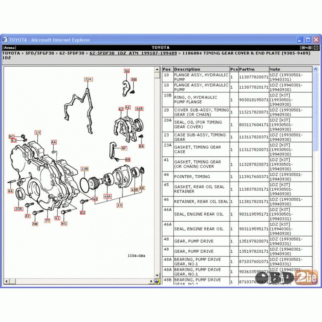Select callout BC on the diagram

(x=11, y=136)
